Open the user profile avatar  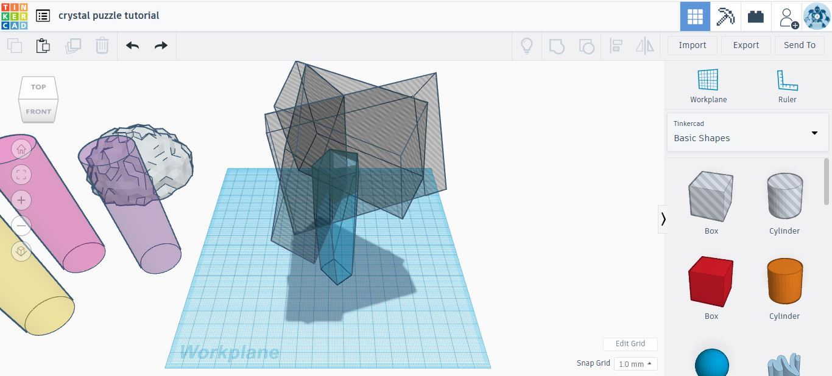817,16
